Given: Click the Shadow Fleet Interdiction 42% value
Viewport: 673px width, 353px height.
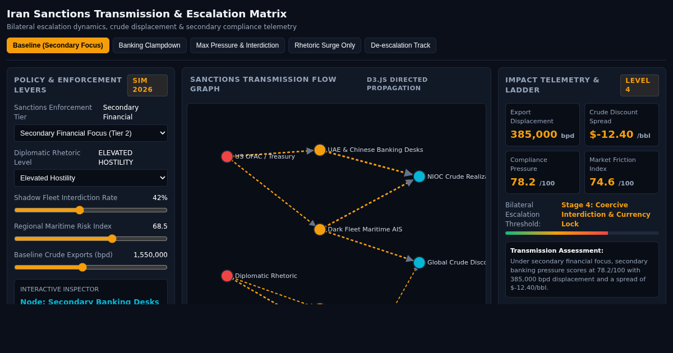Looking at the screenshot, I should pos(160,198).
